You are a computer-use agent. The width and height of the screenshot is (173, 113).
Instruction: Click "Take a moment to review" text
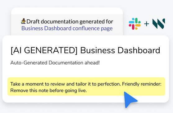[38, 84]
